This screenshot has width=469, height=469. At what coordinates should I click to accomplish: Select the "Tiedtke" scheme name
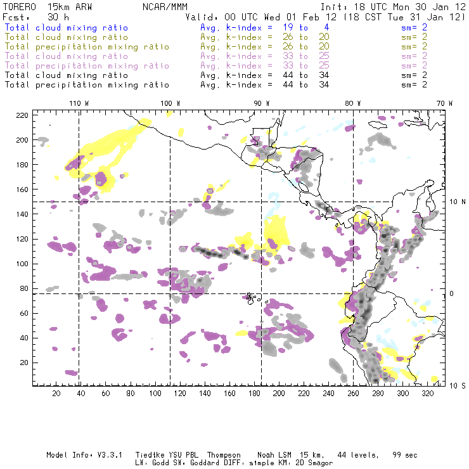click(x=150, y=455)
